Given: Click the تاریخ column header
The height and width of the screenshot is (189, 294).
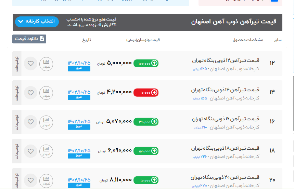Looking at the screenshot, I should [87, 40].
